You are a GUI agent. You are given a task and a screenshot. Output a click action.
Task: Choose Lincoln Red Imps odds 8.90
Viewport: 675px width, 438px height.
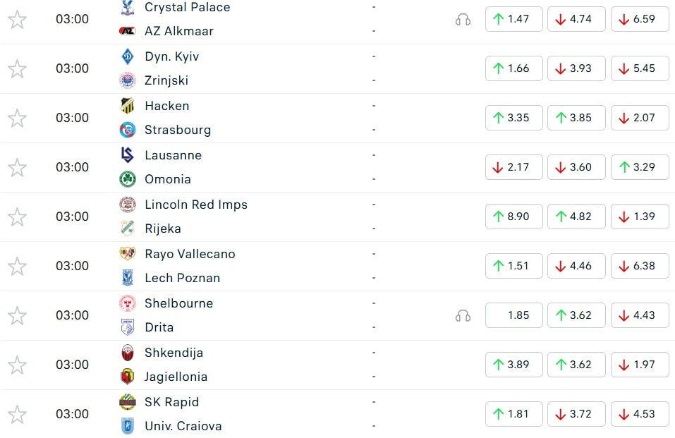[x=512, y=217]
